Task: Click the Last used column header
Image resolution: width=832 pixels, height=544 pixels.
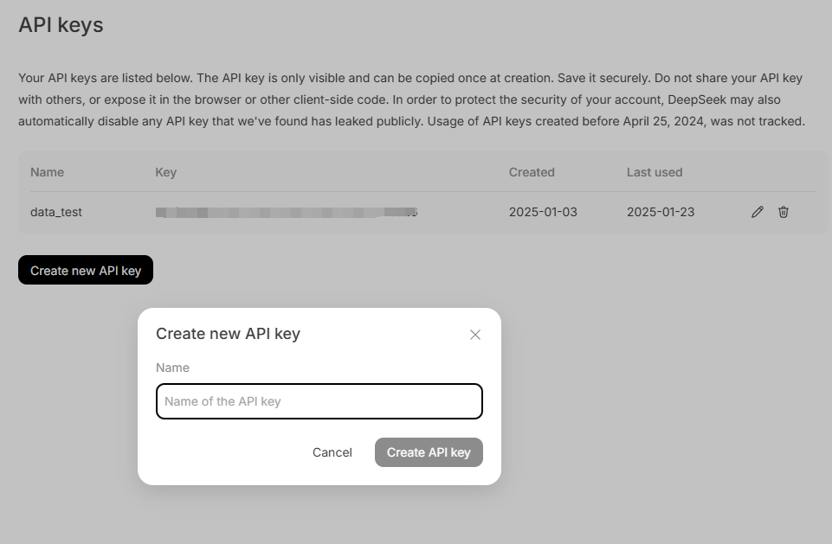Action: pos(655,172)
